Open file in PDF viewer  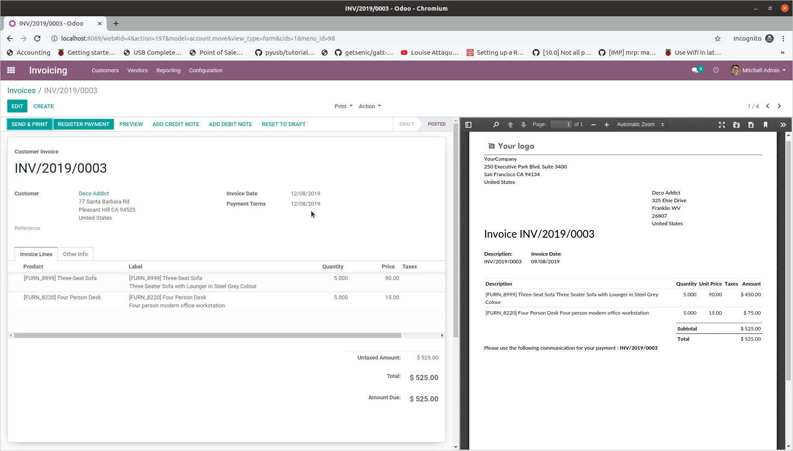736,125
